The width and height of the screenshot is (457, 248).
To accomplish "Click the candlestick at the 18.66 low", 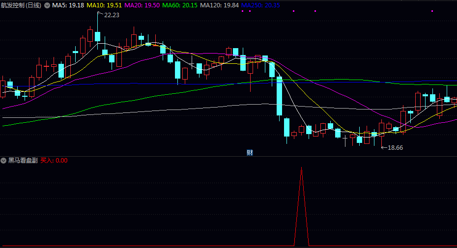I will pos(381,129).
